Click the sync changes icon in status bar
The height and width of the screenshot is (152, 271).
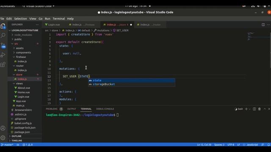pos(18,145)
